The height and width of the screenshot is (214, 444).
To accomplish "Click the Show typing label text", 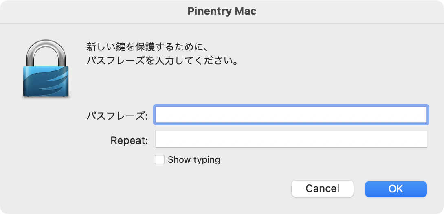I will [x=194, y=160].
